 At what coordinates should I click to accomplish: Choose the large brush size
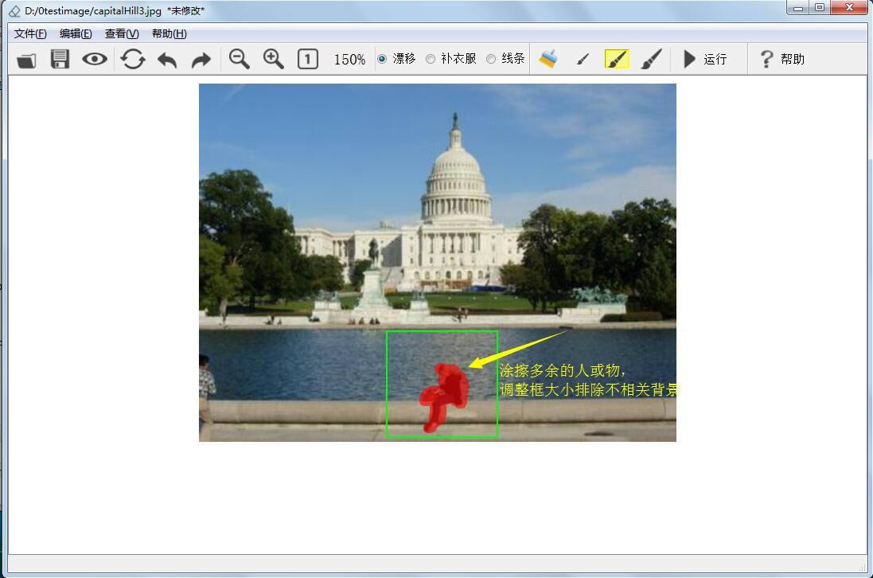pyautogui.click(x=652, y=59)
